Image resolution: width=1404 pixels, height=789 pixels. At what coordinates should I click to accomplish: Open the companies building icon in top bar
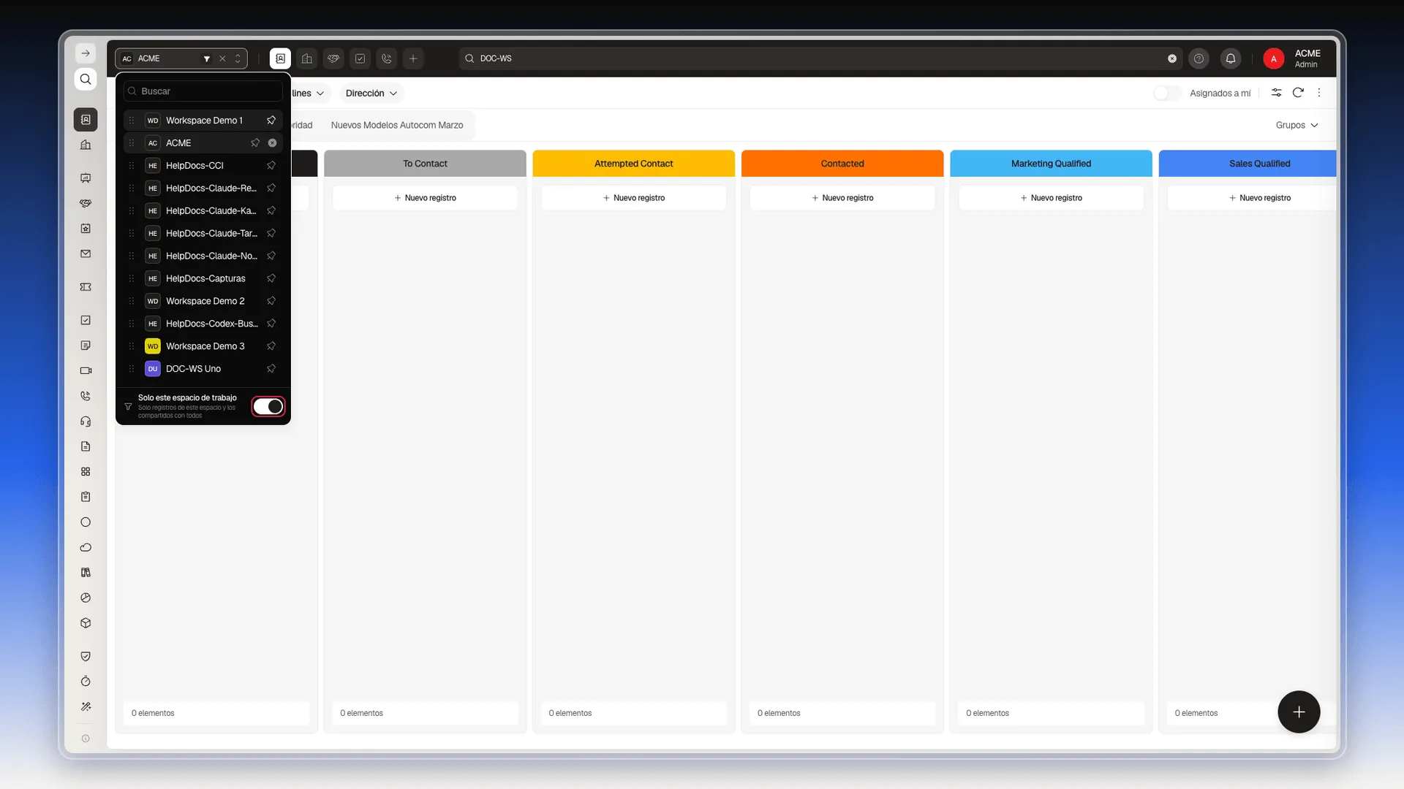pyautogui.click(x=307, y=58)
